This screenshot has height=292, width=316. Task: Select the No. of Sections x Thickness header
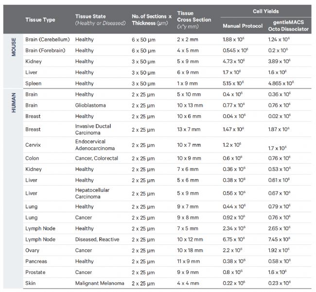[151, 20]
